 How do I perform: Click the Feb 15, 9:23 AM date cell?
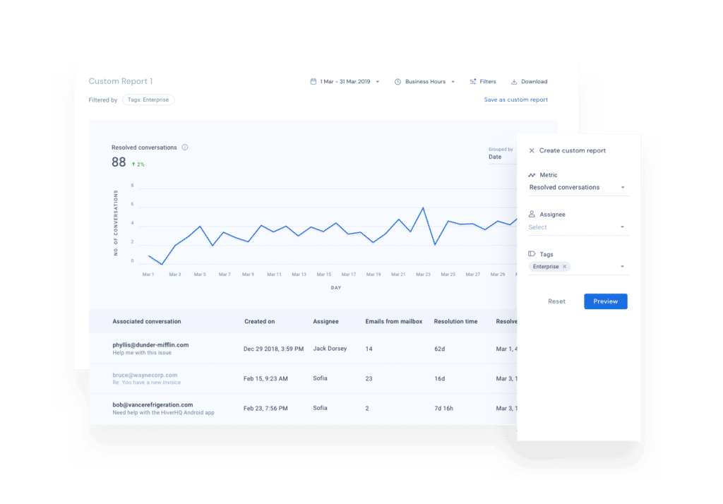pyautogui.click(x=265, y=378)
